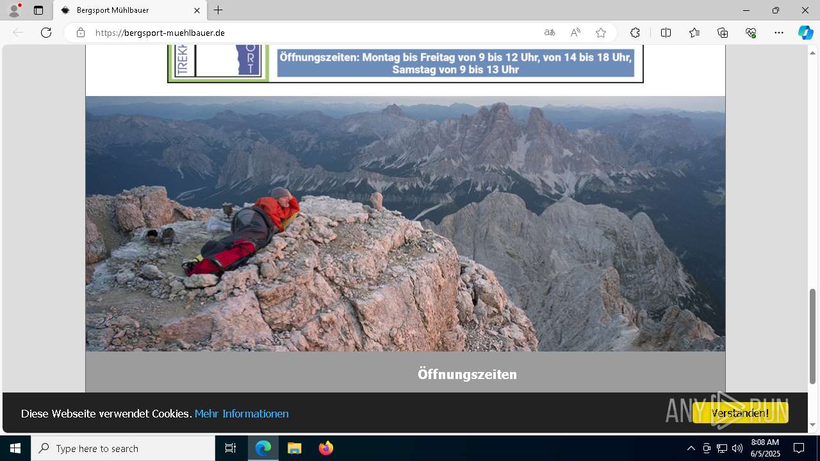Click the vertical scrollbar thumb
820x461 pixels.
click(812, 336)
